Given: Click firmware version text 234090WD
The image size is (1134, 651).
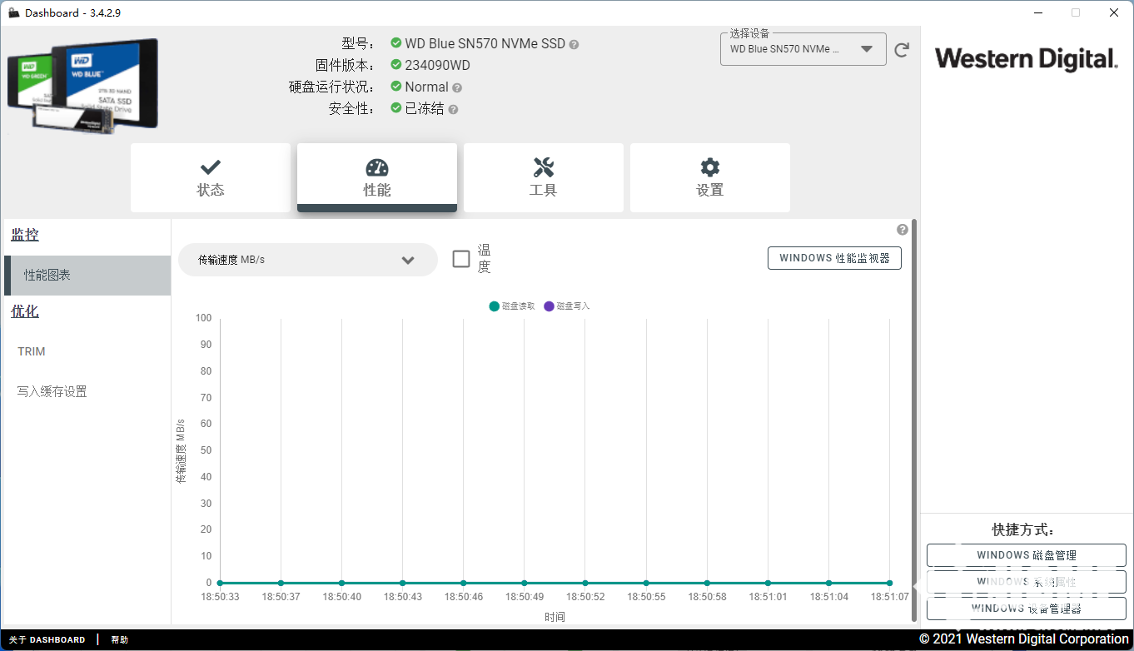Looking at the screenshot, I should tap(437, 66).
